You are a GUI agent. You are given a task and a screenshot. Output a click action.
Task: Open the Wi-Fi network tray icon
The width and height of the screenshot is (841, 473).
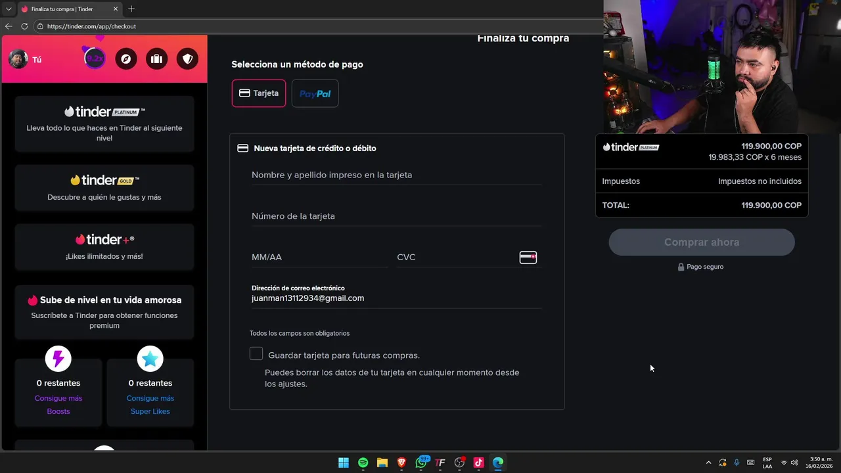click(x=783, y=462)
